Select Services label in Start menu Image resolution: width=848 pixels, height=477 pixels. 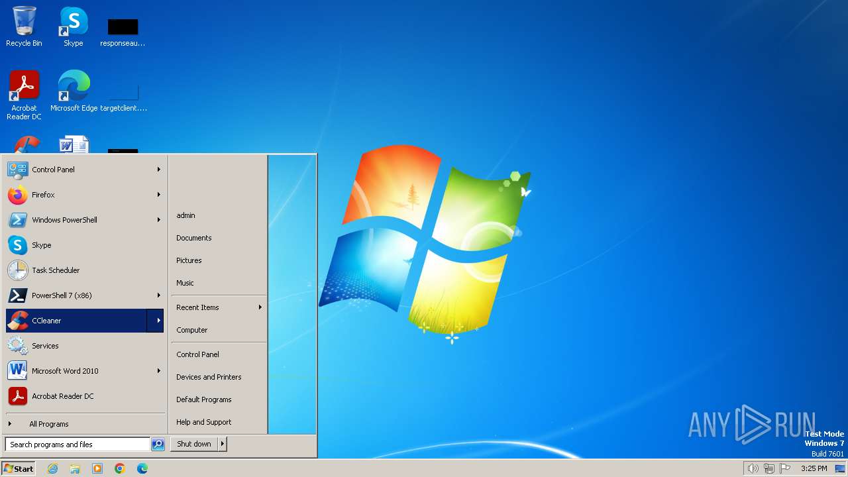pos(45,346)
